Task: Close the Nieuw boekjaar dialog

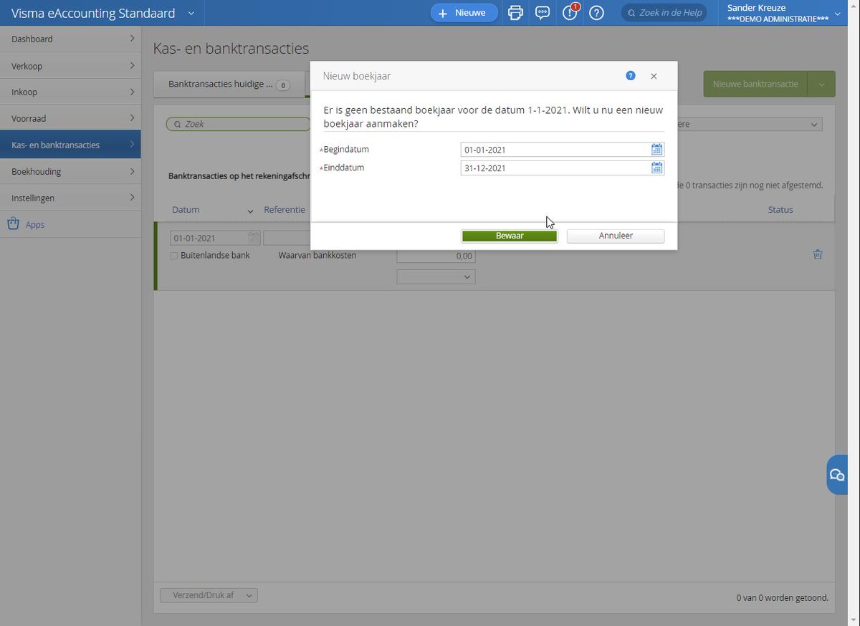Action: pos(654,76)
